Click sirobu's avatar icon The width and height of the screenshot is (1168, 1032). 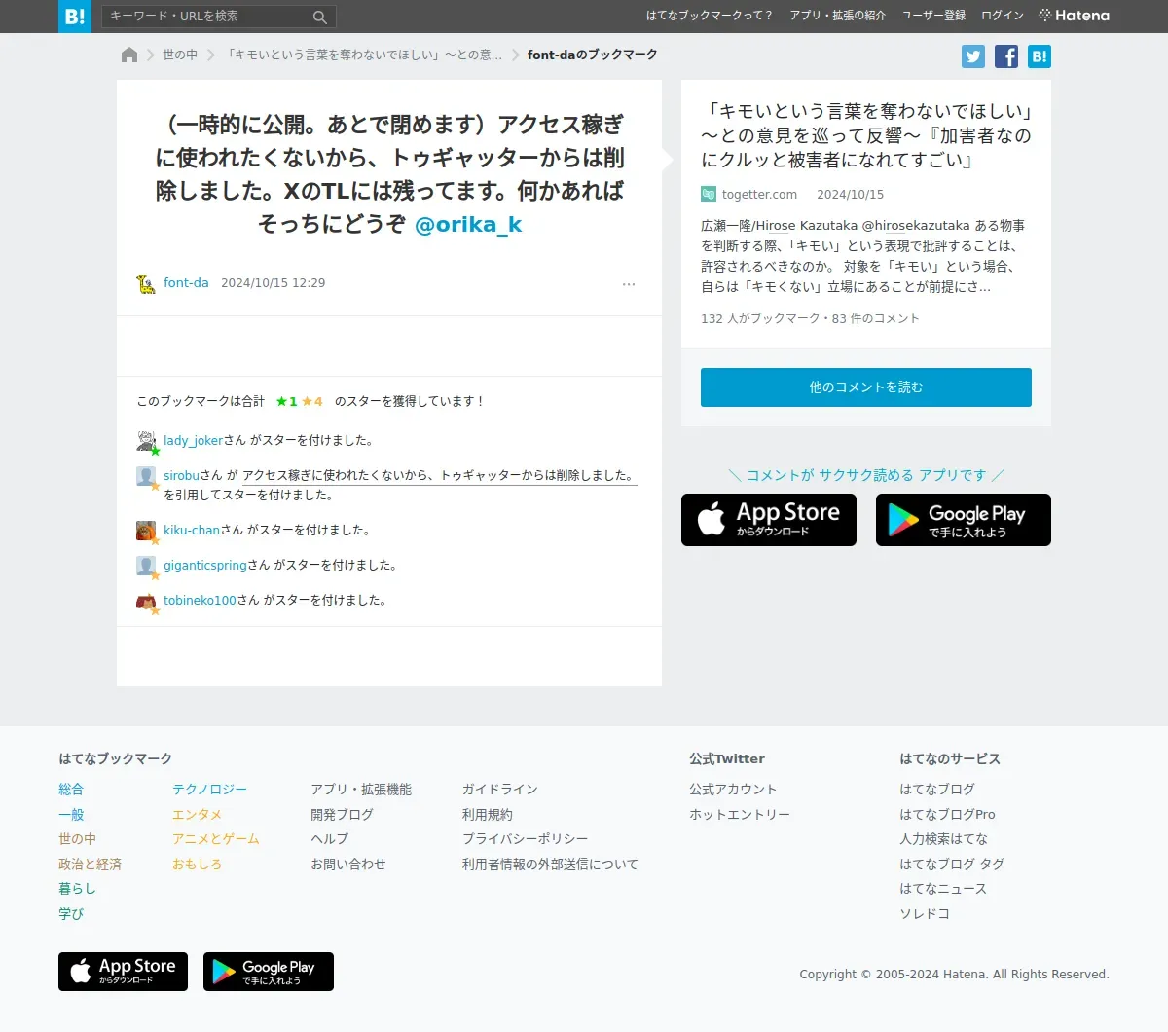(x=146, y=476)
